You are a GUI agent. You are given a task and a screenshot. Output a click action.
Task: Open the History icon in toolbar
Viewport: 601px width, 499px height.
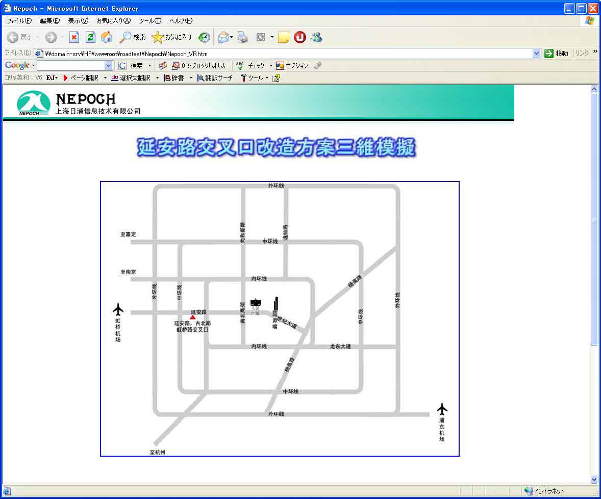tap(204, 37)
